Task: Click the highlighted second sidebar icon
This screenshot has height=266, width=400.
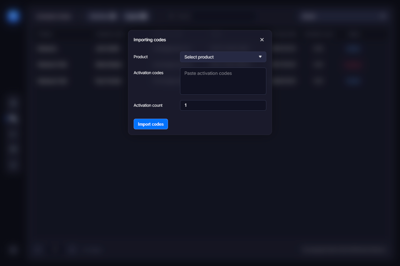Action: (13, 118)
